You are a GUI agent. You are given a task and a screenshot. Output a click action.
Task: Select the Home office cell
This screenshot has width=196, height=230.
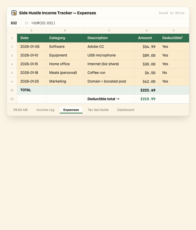click(x=65, y=64)
